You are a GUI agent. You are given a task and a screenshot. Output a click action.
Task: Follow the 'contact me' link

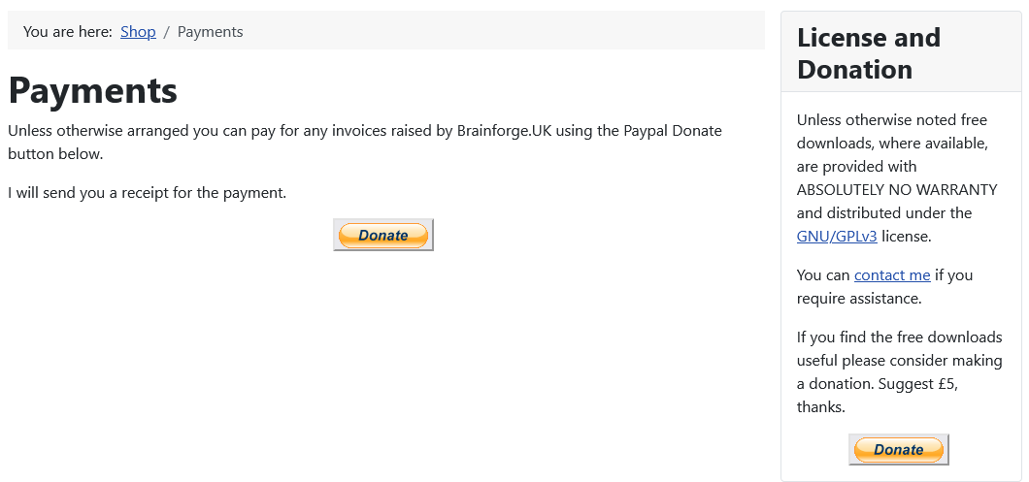(x=892, y=274)
